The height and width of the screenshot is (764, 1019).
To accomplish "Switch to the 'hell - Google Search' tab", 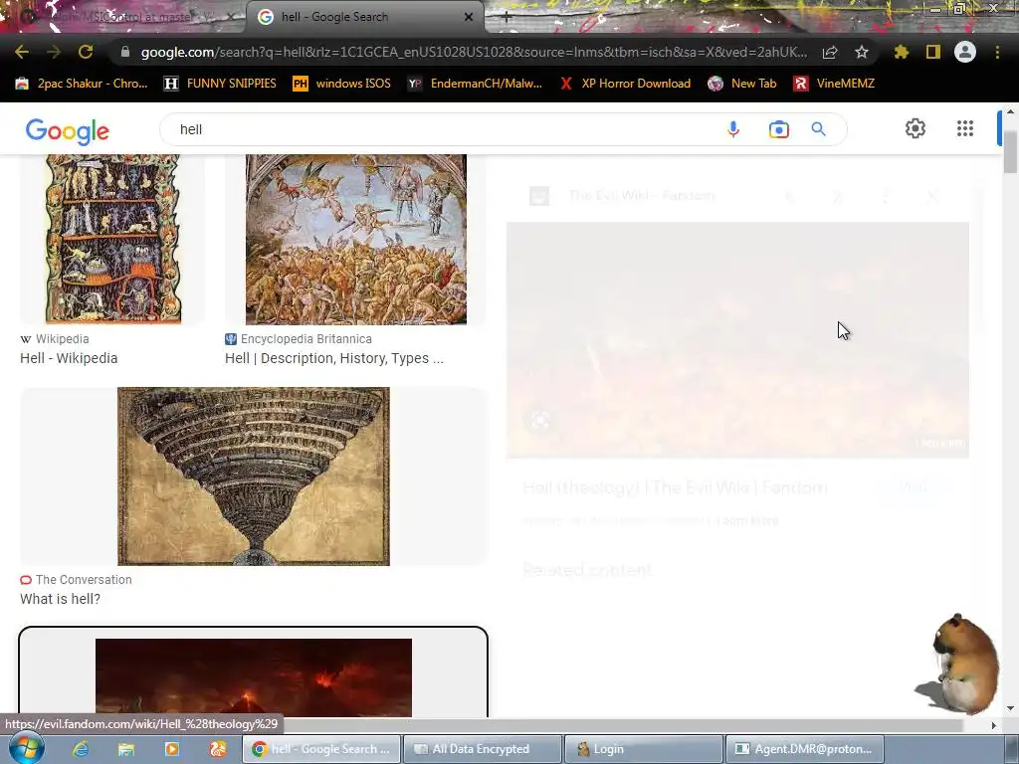I will 364,17.
